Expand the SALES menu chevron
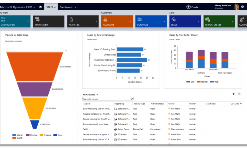Viewport: 247px width, 149px height. pyautogui.click(x=55, y=7)
